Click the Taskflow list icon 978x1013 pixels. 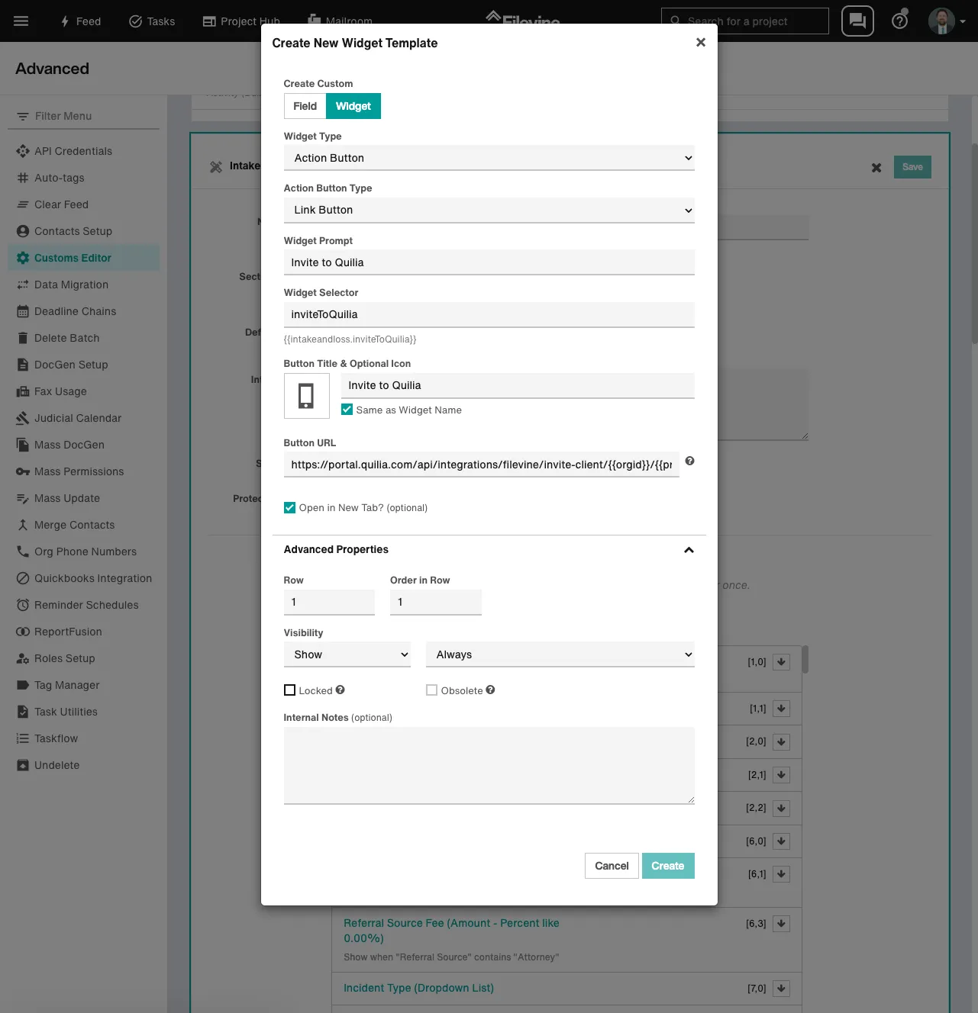[23, 738]
